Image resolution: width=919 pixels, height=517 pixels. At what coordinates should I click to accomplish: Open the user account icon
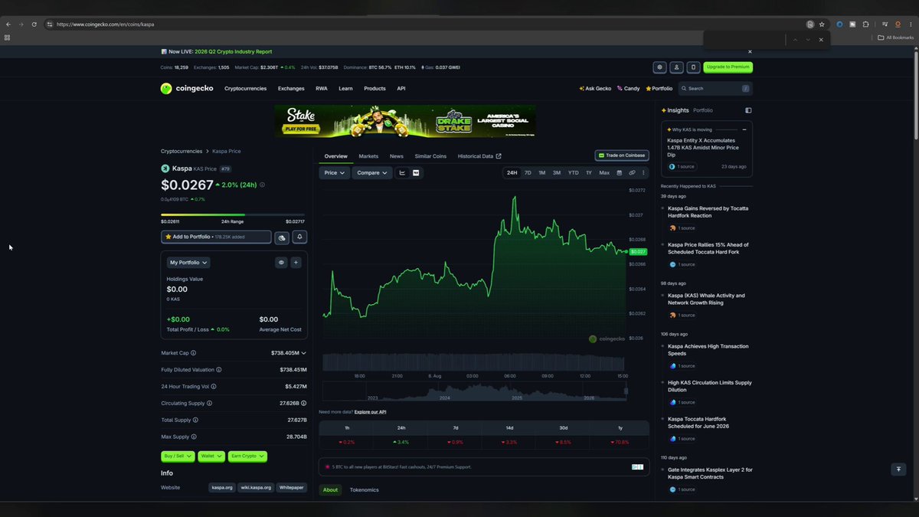pos(676,67)
